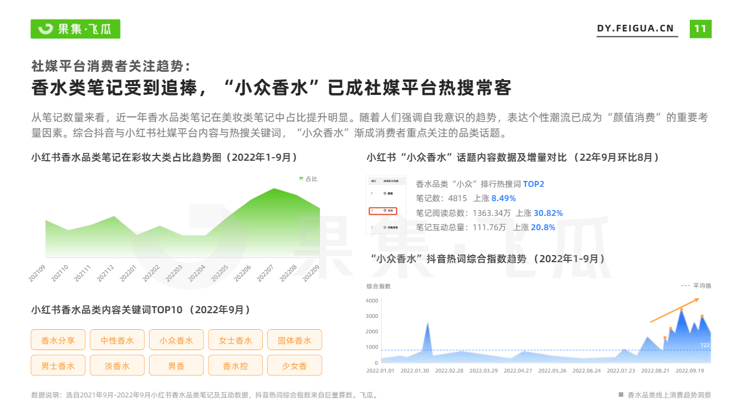Click the 数据说明 footnote text
This screenshot has width=742, height=417.
tap(204, 394)
